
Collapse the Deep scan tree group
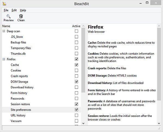pos(4,31)
